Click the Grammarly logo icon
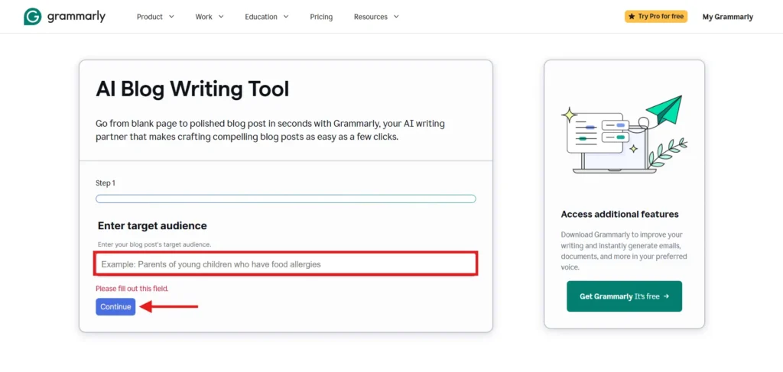 tap(32, 17)
